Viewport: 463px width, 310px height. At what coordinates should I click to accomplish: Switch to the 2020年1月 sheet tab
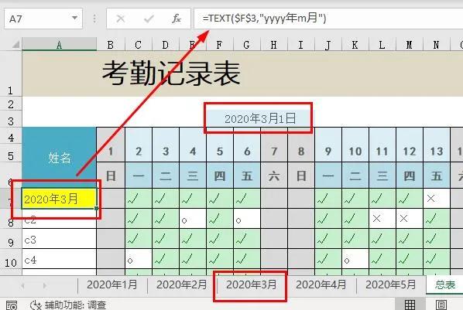pyautogui.click(x=112, y=285)
